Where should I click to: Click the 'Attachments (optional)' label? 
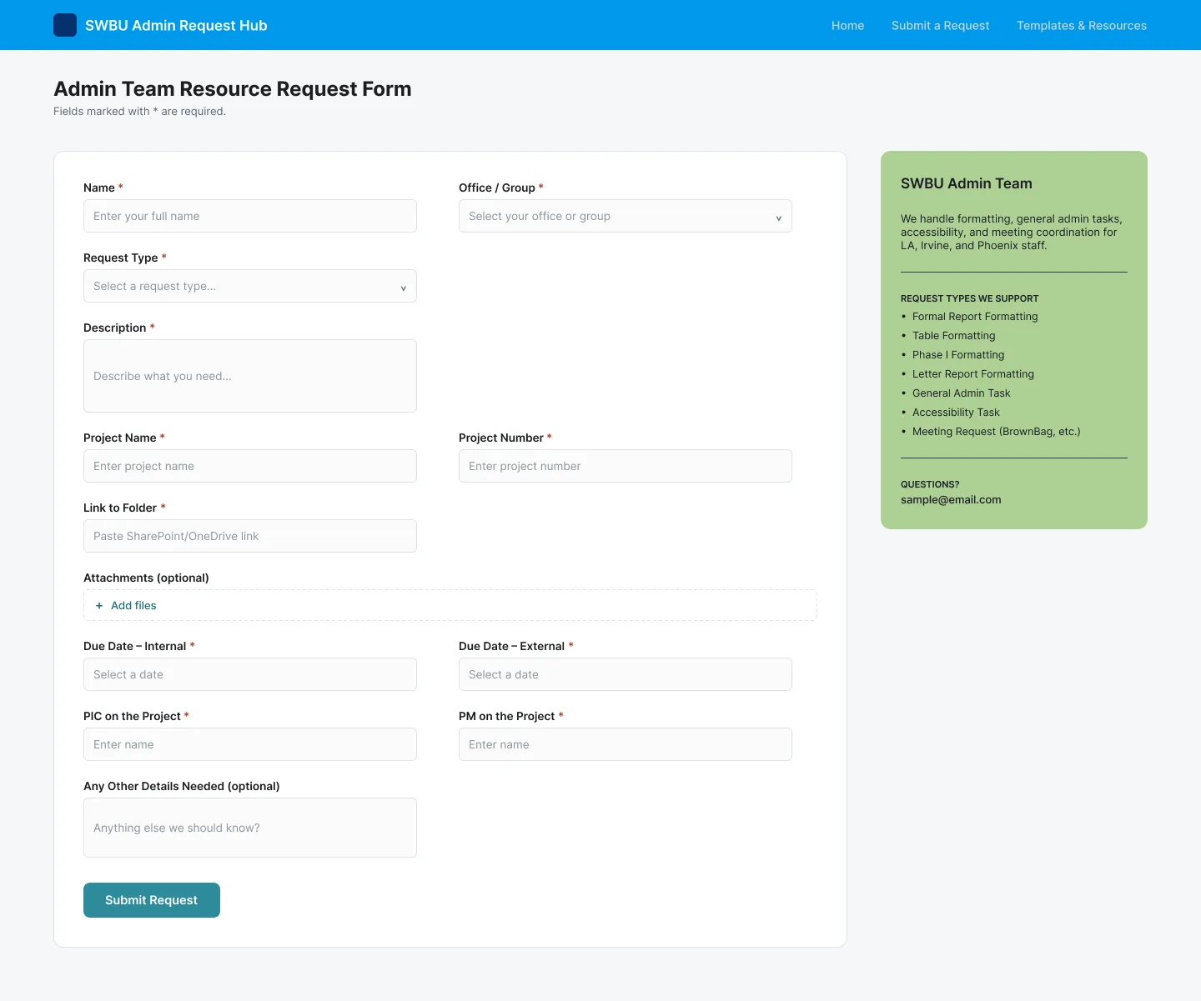point(146,578)
